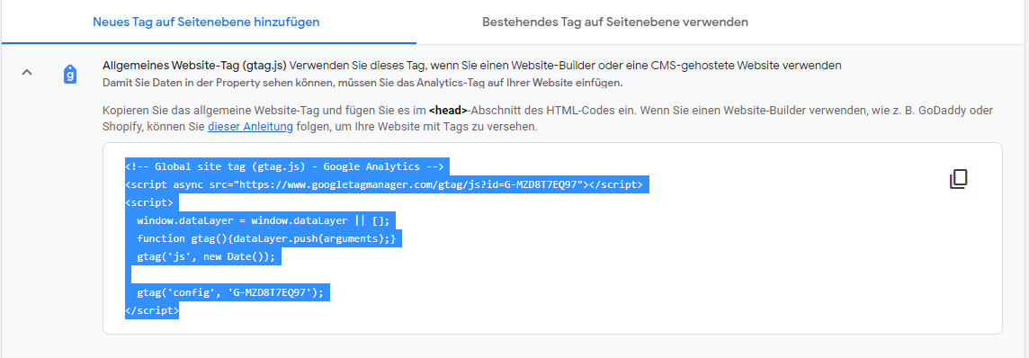Click the Damit Sie Daten description text
The image size is (1029, 358).
click(362, 84)
